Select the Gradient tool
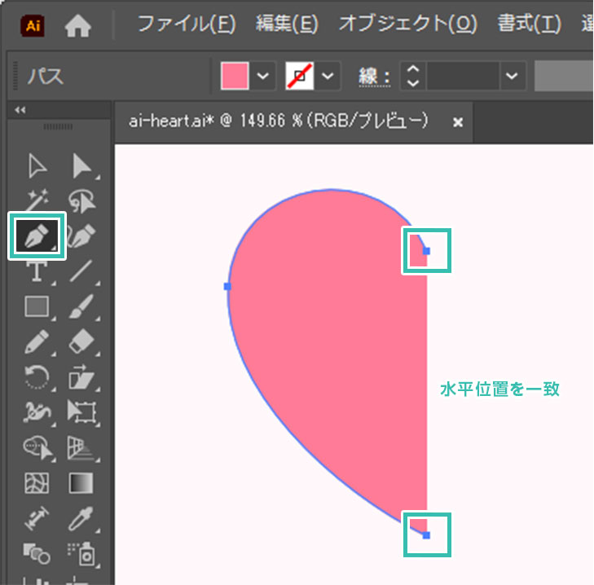The height and width of the screenshot is (585, 594). click(x=81, y=482)
